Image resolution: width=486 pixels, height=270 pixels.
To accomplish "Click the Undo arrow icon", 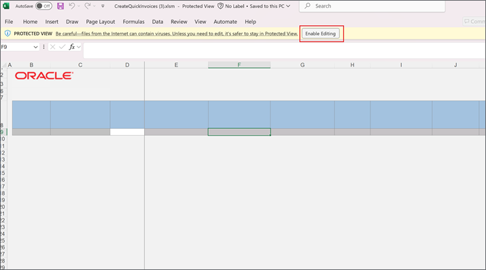I will click(x=71, y=5).
